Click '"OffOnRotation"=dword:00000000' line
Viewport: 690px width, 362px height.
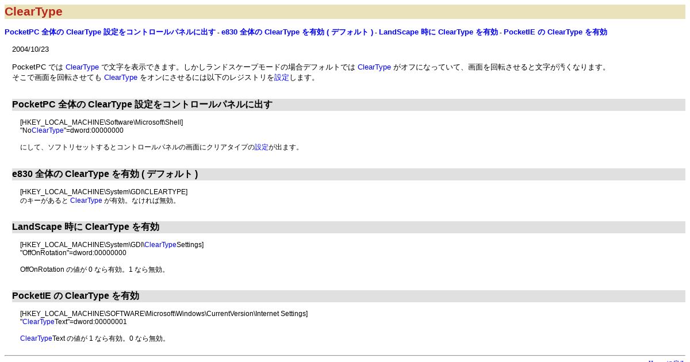(73, 253)
